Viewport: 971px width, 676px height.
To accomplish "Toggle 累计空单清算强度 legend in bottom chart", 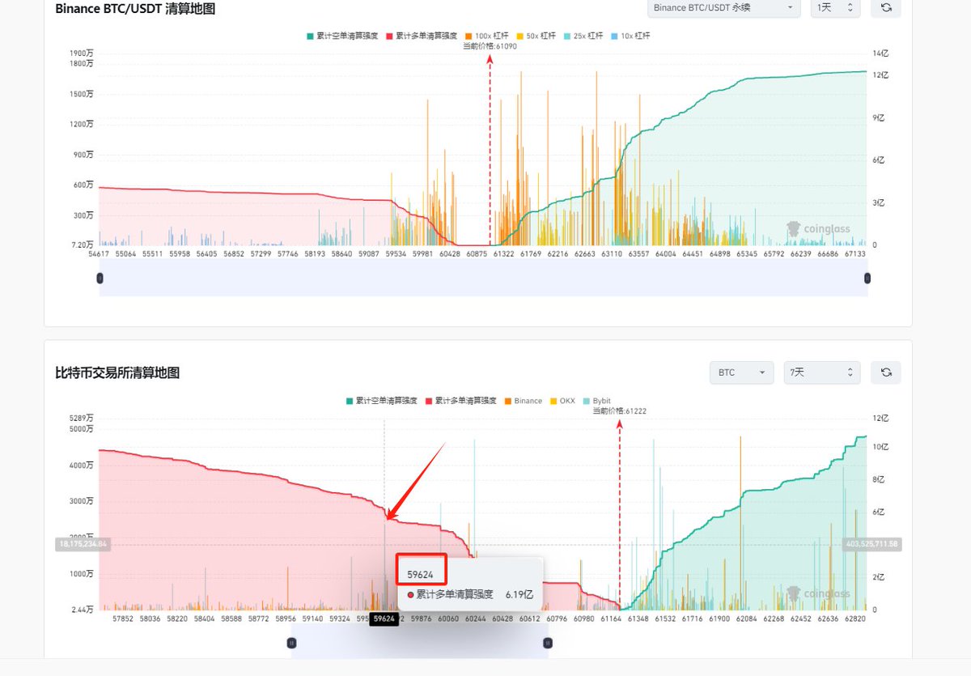I will pyautogui.click(x=381, y=401).
